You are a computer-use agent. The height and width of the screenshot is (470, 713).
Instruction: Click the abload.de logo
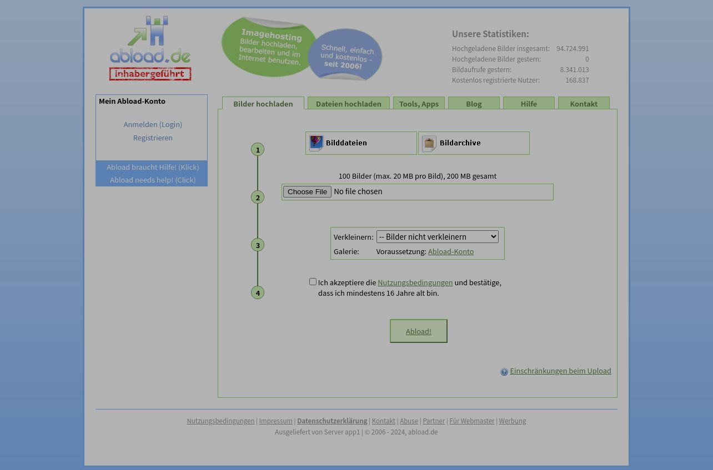pos(150,48)
